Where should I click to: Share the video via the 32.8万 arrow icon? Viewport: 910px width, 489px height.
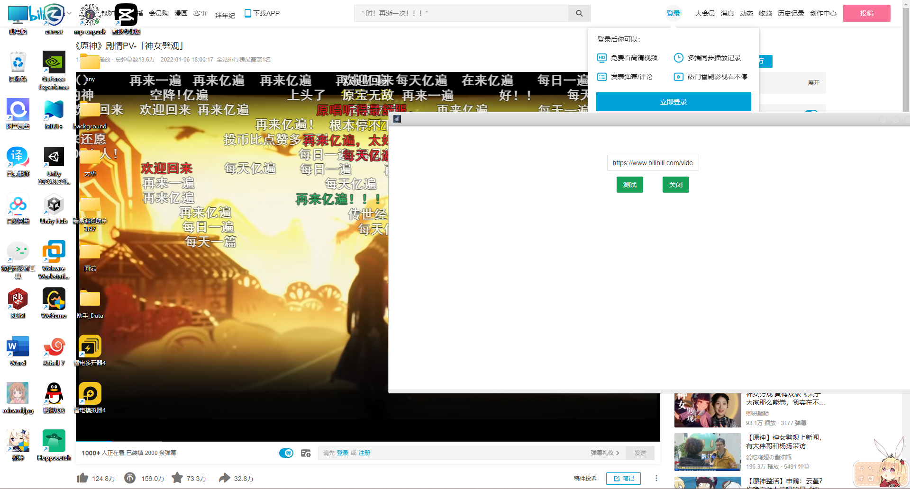(224, 478)
